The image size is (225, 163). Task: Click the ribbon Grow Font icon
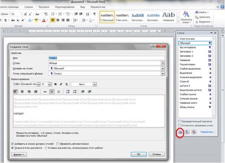(25, 14)
